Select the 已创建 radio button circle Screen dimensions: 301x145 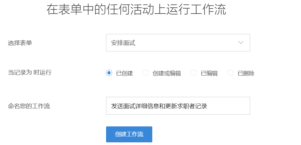(x=109, y=73)
